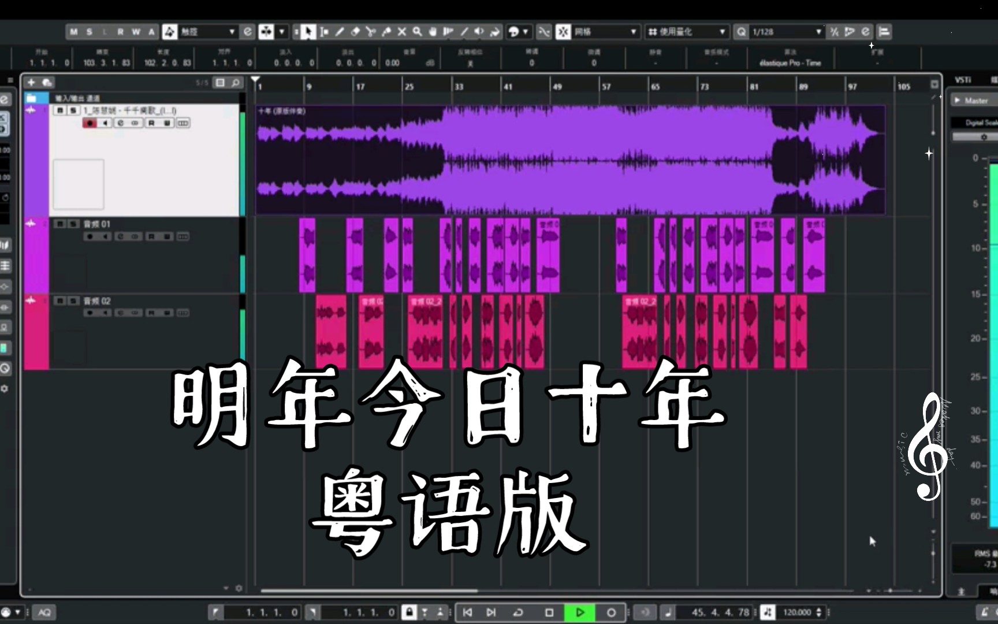The image size is (998, 624).
Task: Click the Record button in transport
Action: point(611,612)
